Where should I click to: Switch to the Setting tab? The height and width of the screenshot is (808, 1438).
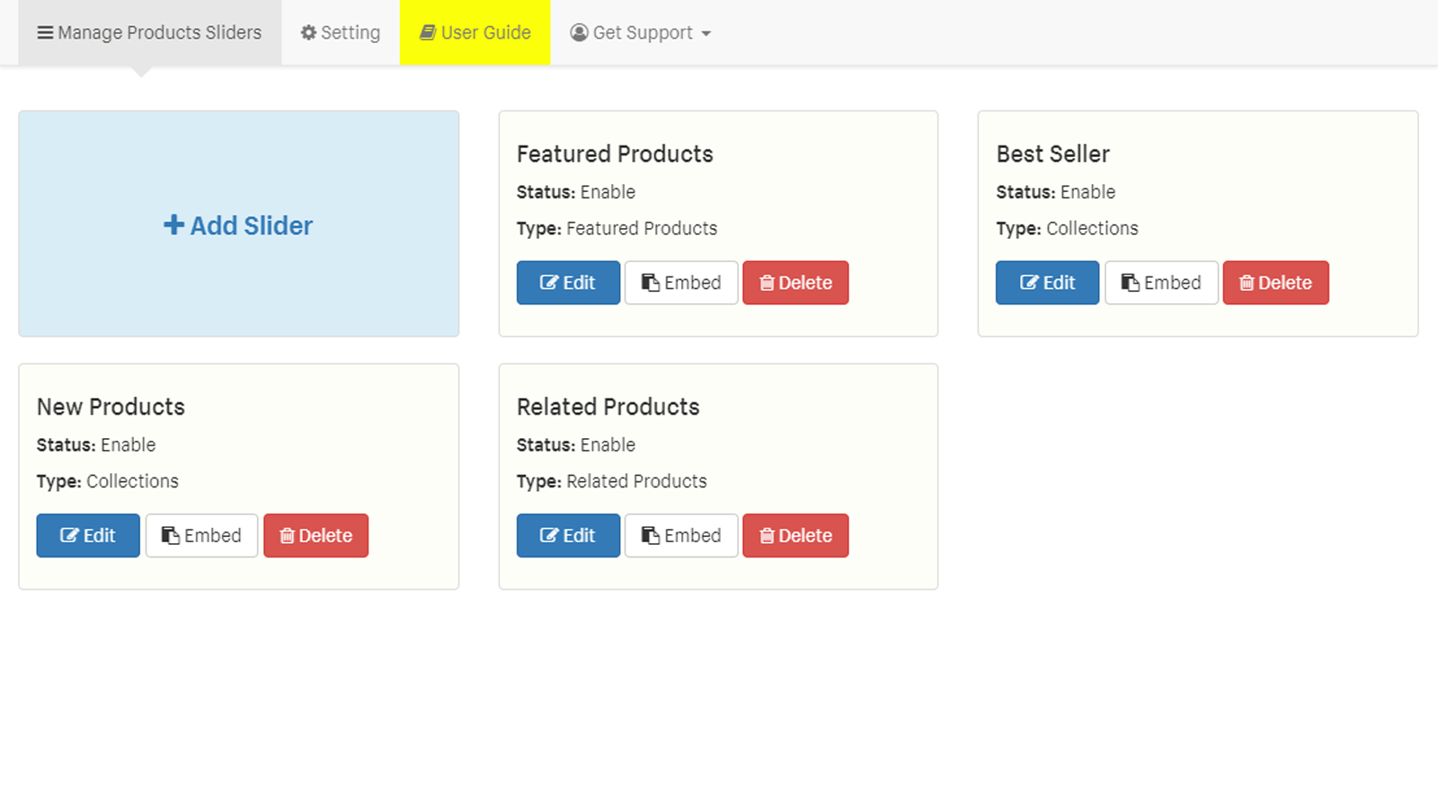(x=340, y=32)
